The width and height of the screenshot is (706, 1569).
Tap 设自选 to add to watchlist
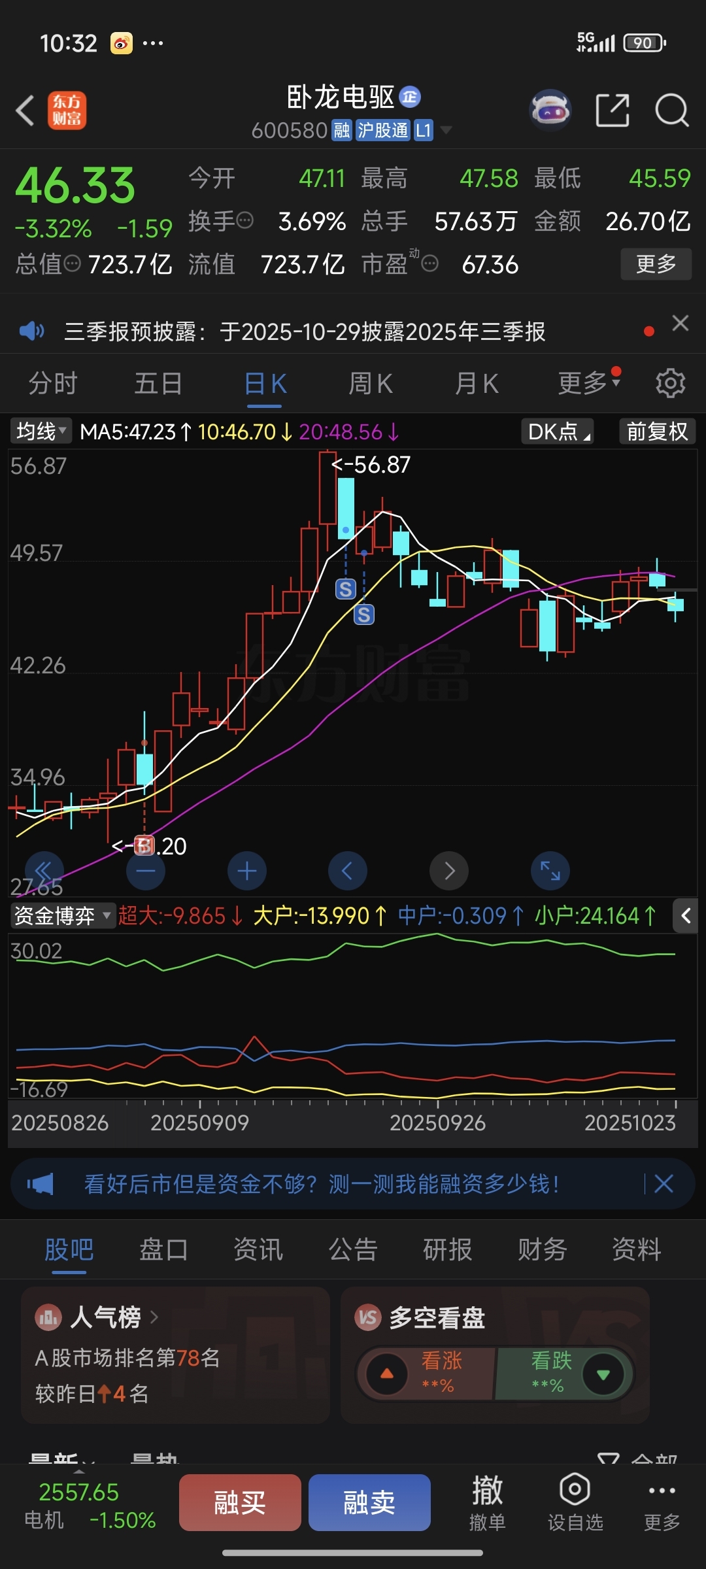pos(575,1502)
